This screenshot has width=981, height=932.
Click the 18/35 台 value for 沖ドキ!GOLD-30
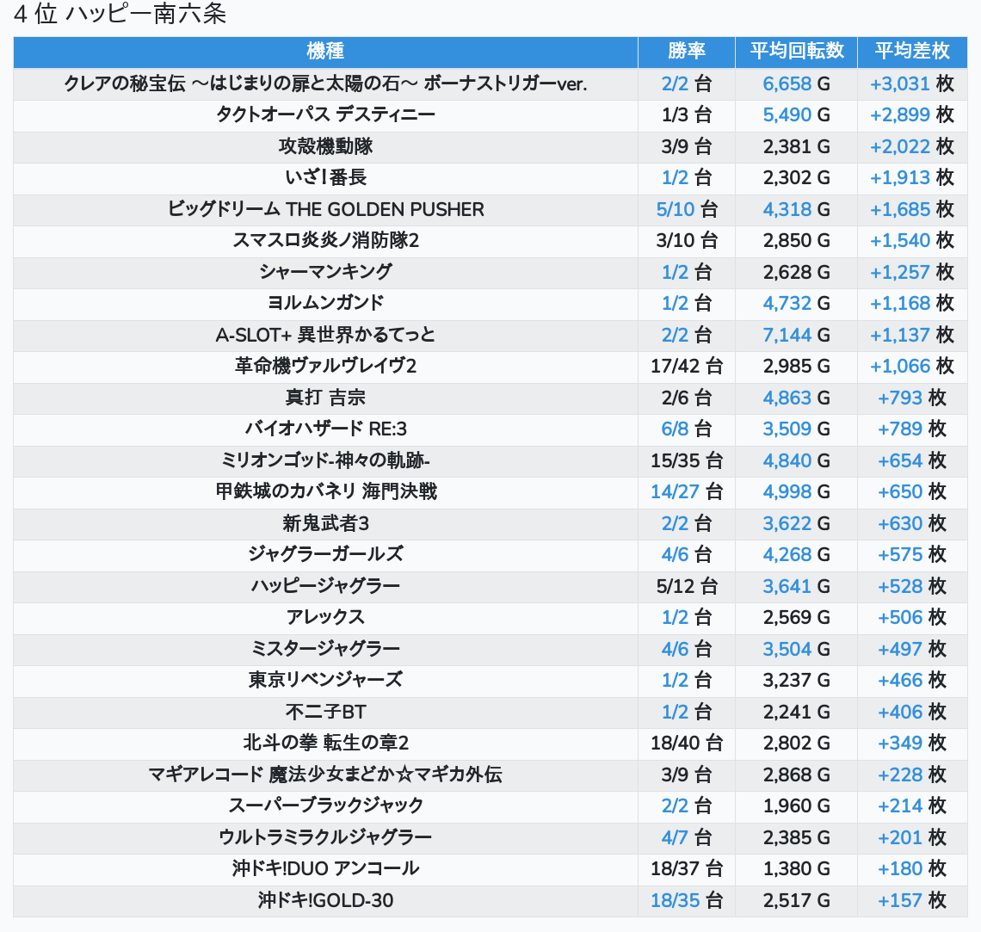(687, 901)
